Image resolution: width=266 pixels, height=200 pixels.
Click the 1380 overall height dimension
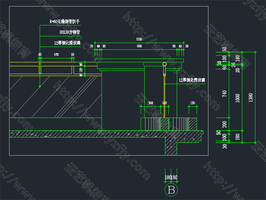pos(251,98)
